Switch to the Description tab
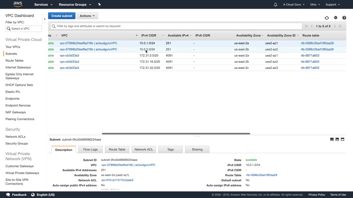This screenshot has height=198, width=353. click(64, 150)
